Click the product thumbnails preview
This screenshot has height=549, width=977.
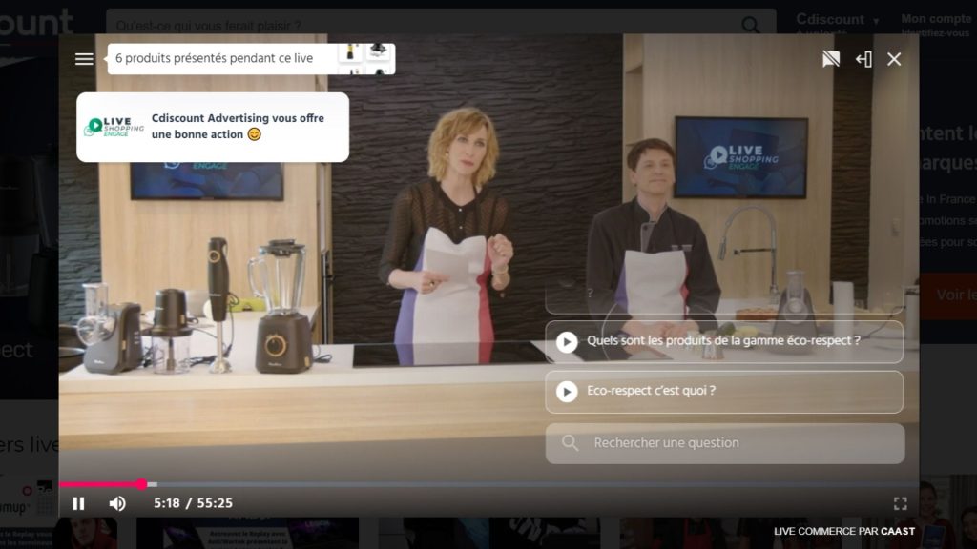coord(365,59)
